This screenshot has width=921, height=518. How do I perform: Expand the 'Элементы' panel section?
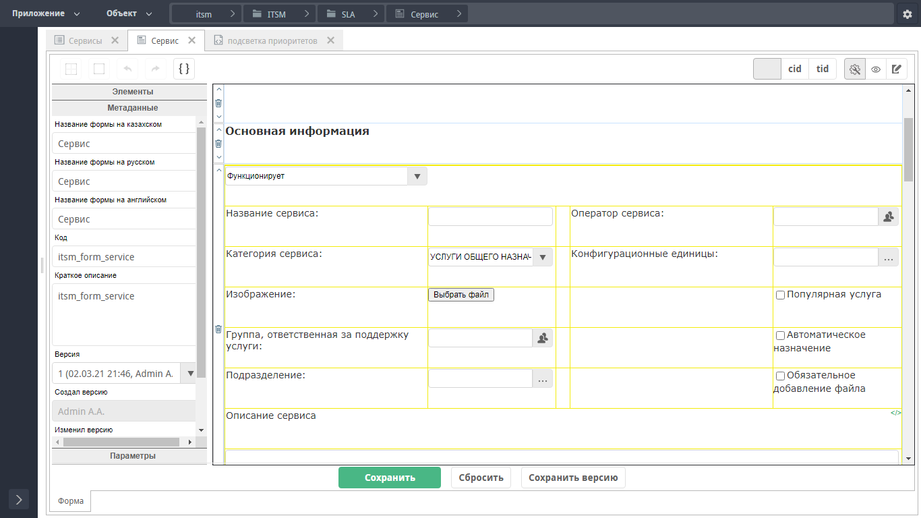(129, 92)
